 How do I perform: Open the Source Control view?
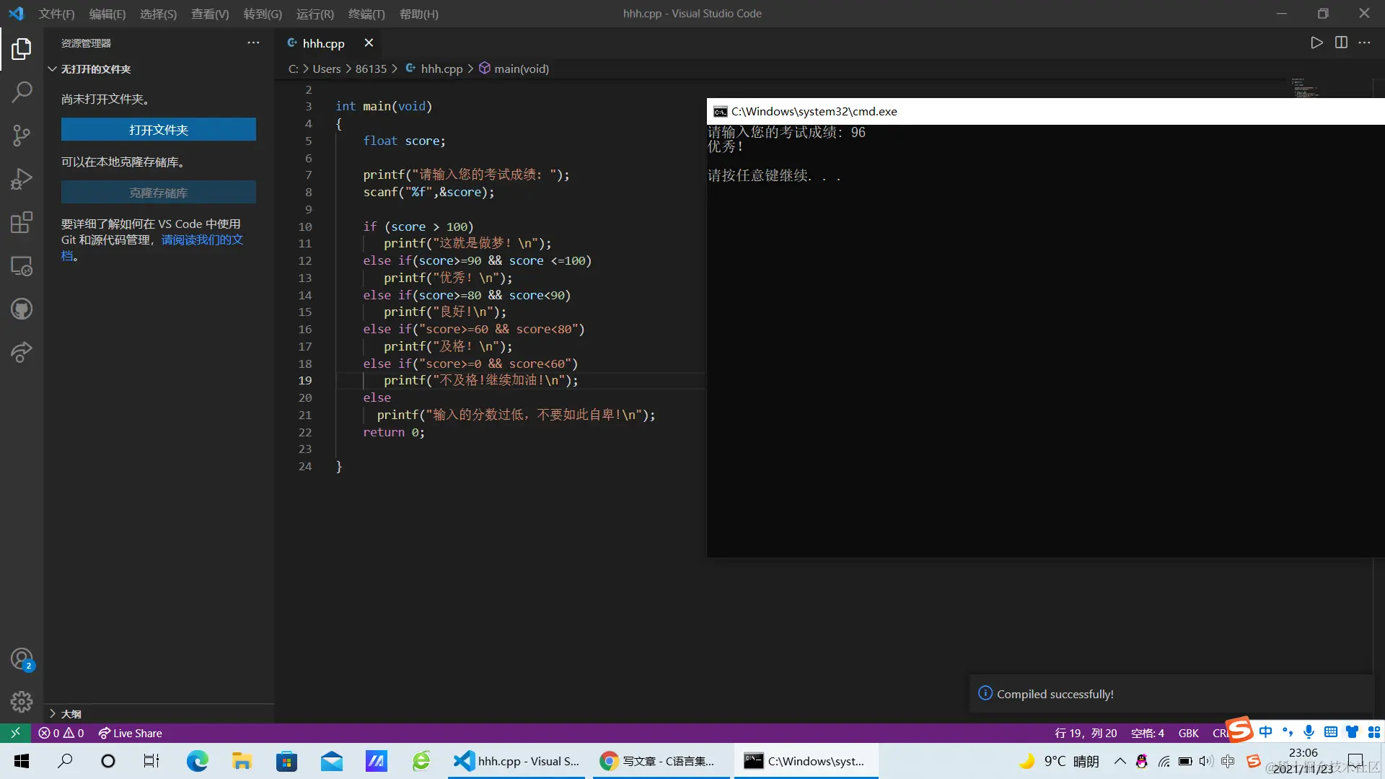tap(22, 135)
